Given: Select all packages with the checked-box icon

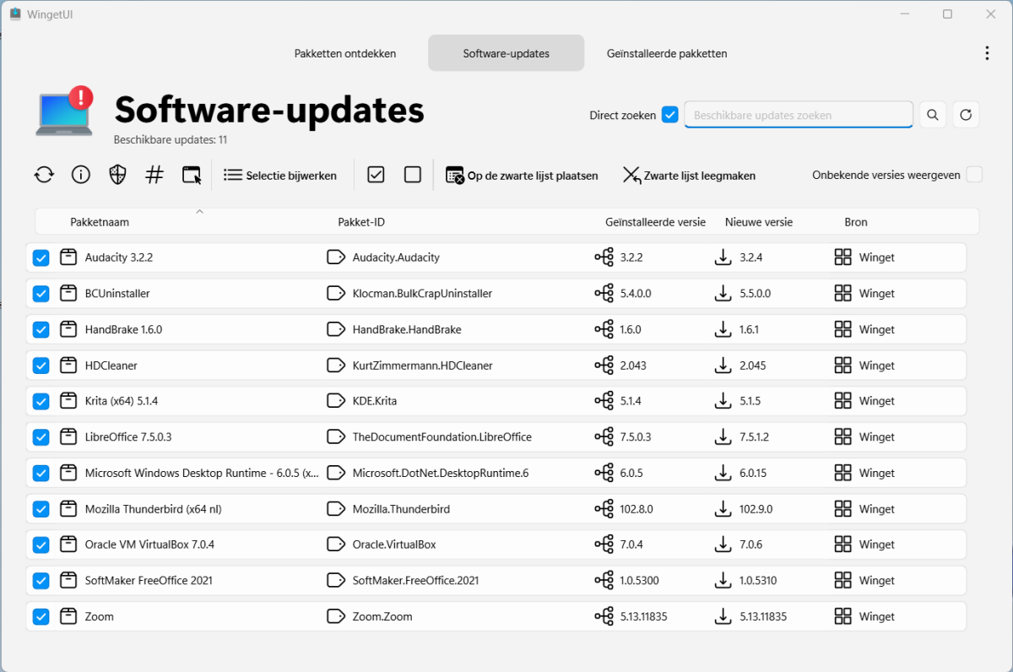Looking at the screenshot, I should (x=376, y=175).
